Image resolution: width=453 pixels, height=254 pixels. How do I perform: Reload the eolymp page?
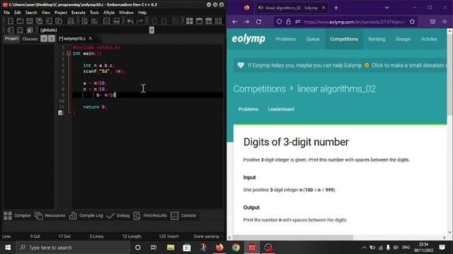258,22
